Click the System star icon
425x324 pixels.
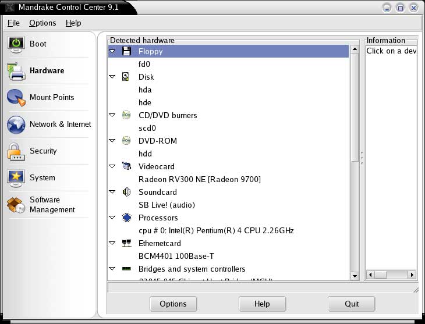16,177
